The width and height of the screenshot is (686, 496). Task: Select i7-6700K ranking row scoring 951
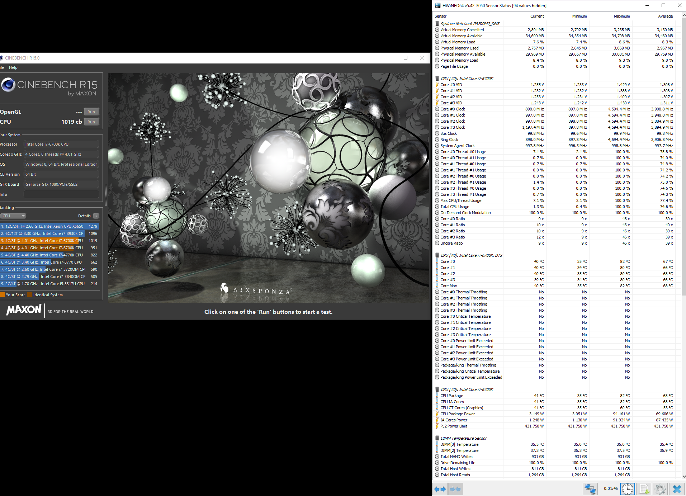pos(49,248)
